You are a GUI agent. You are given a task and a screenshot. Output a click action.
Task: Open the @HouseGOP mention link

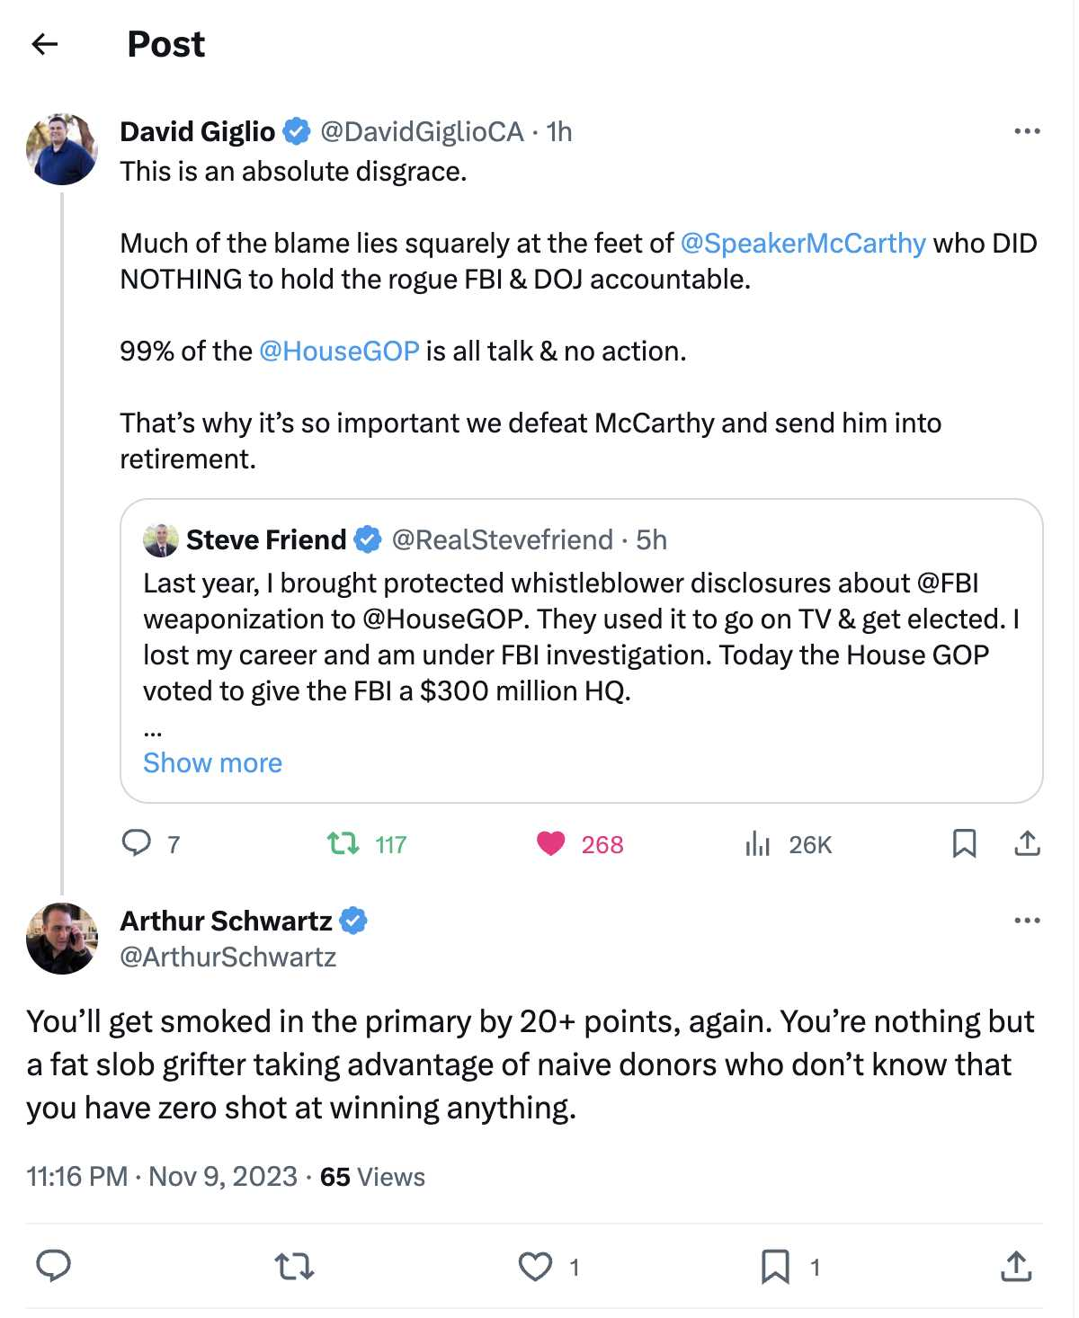tap(339, 351)
